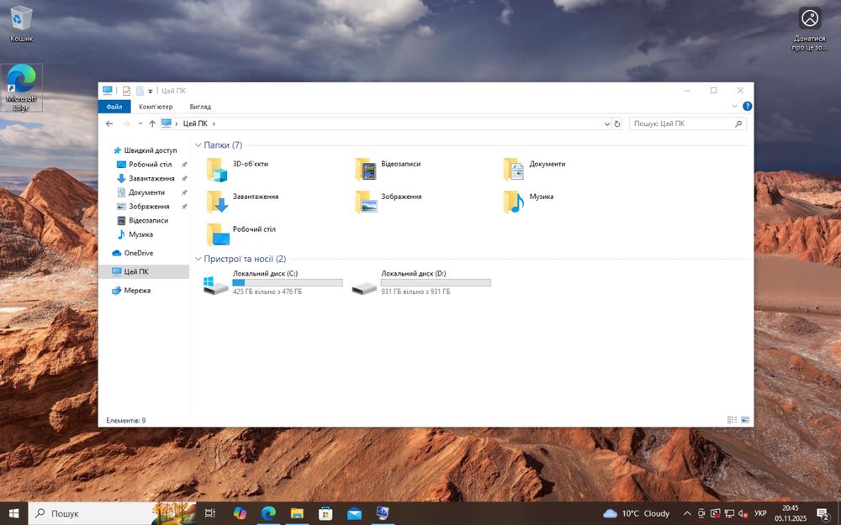
Task: Open Microsoft Store from the taskbar
Action: point(325,513)
